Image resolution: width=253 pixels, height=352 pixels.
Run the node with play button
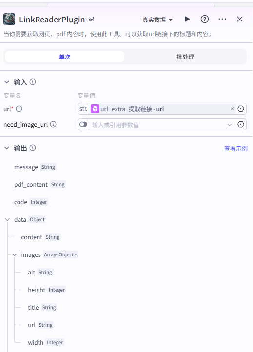[x=187, y=19]
